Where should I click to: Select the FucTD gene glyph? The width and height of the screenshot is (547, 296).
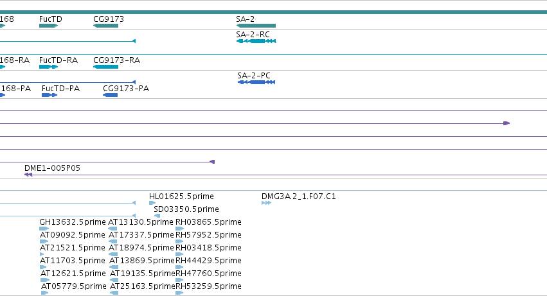[x=48, y=26]
